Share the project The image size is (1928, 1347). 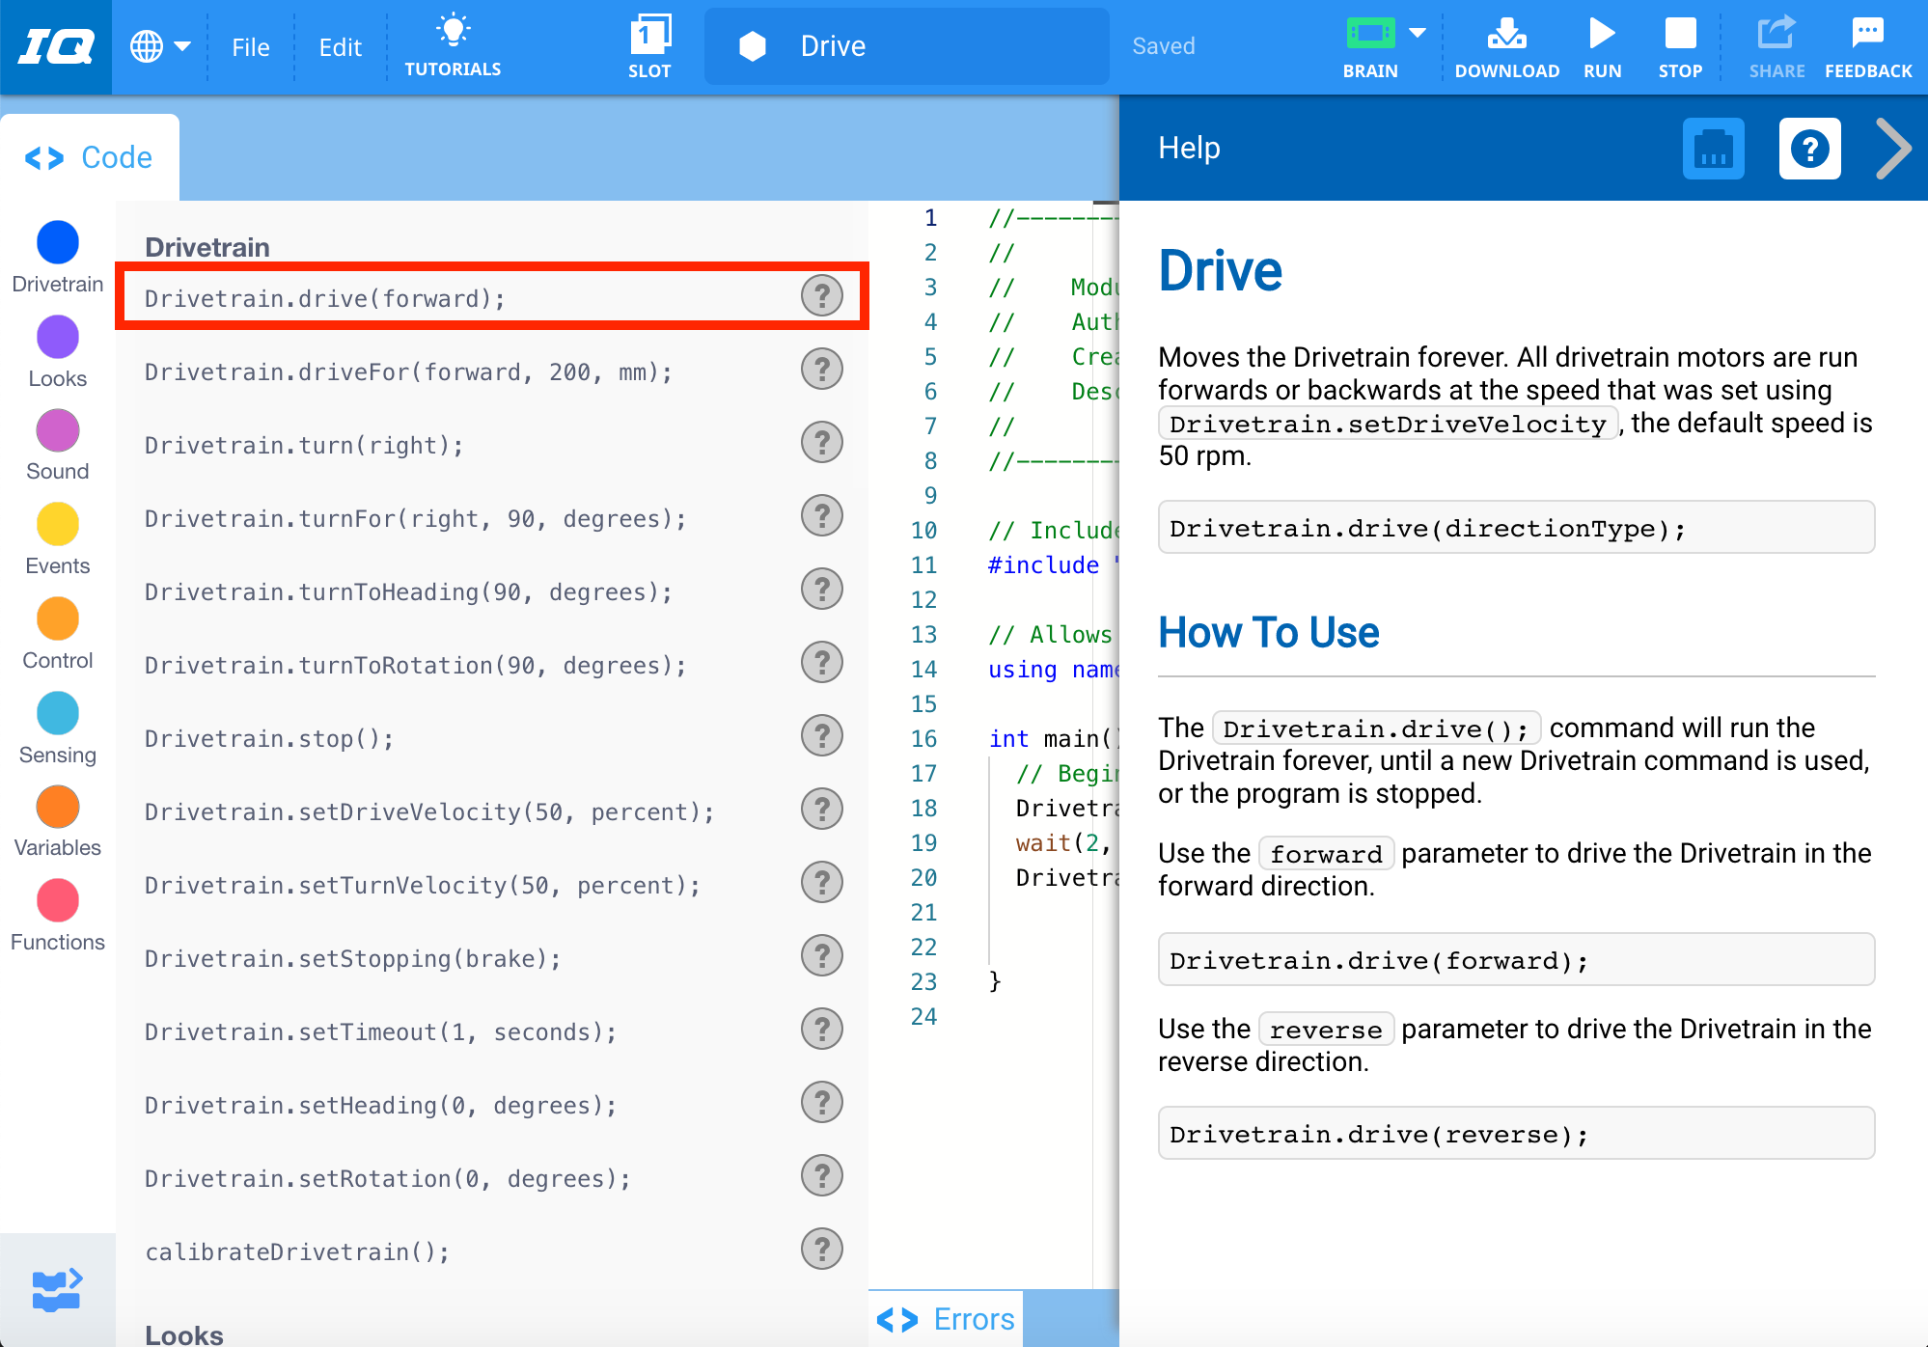(1776, 45)
